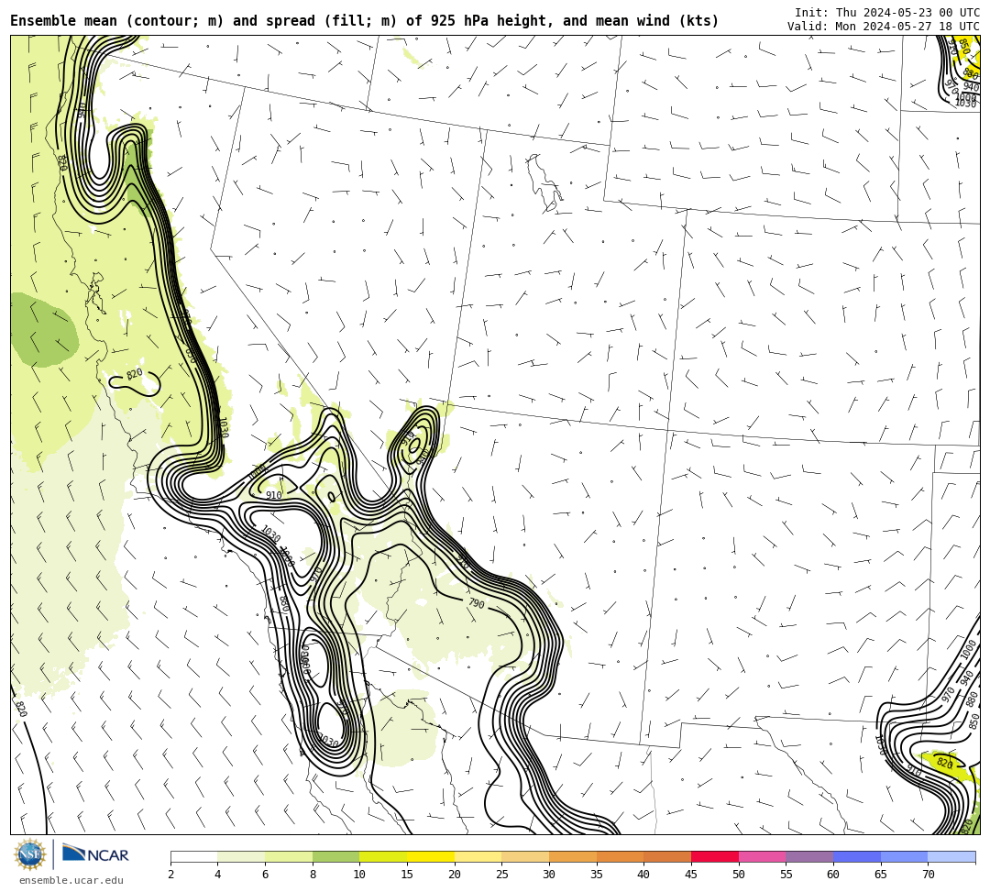The image size is (990, 892).
Task: Click the darker orange 35–40 colorbar swatch
Action: tap(620, 856)
